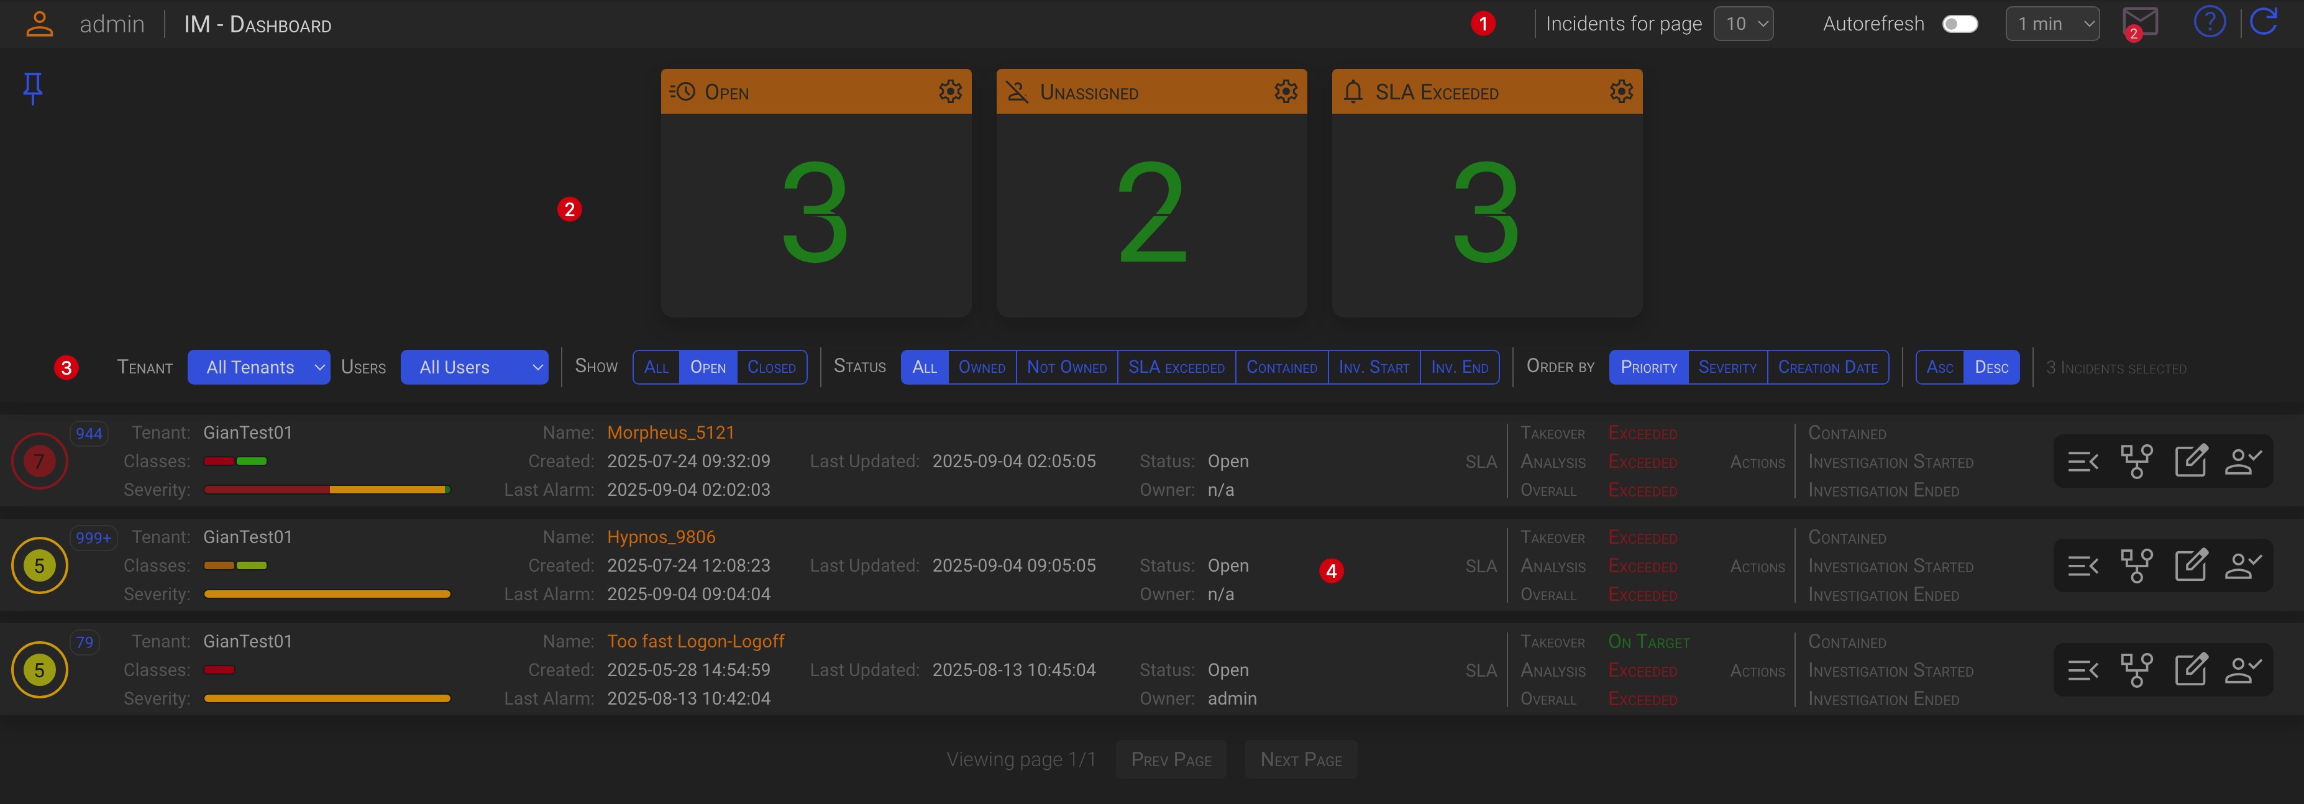Click the Next Page button
Screen dimensions: 2304x804
point(1301,759)
